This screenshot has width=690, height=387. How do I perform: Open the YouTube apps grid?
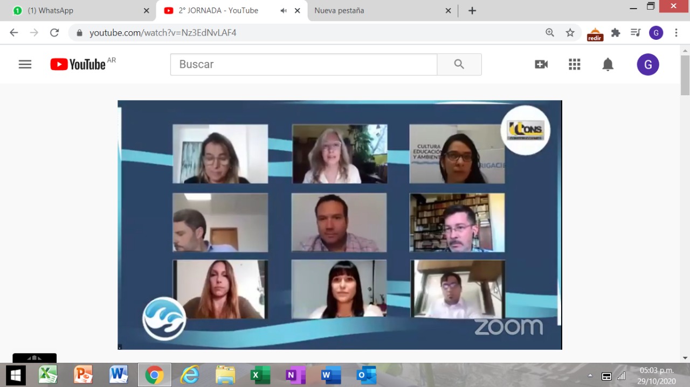tap(574, 65)
